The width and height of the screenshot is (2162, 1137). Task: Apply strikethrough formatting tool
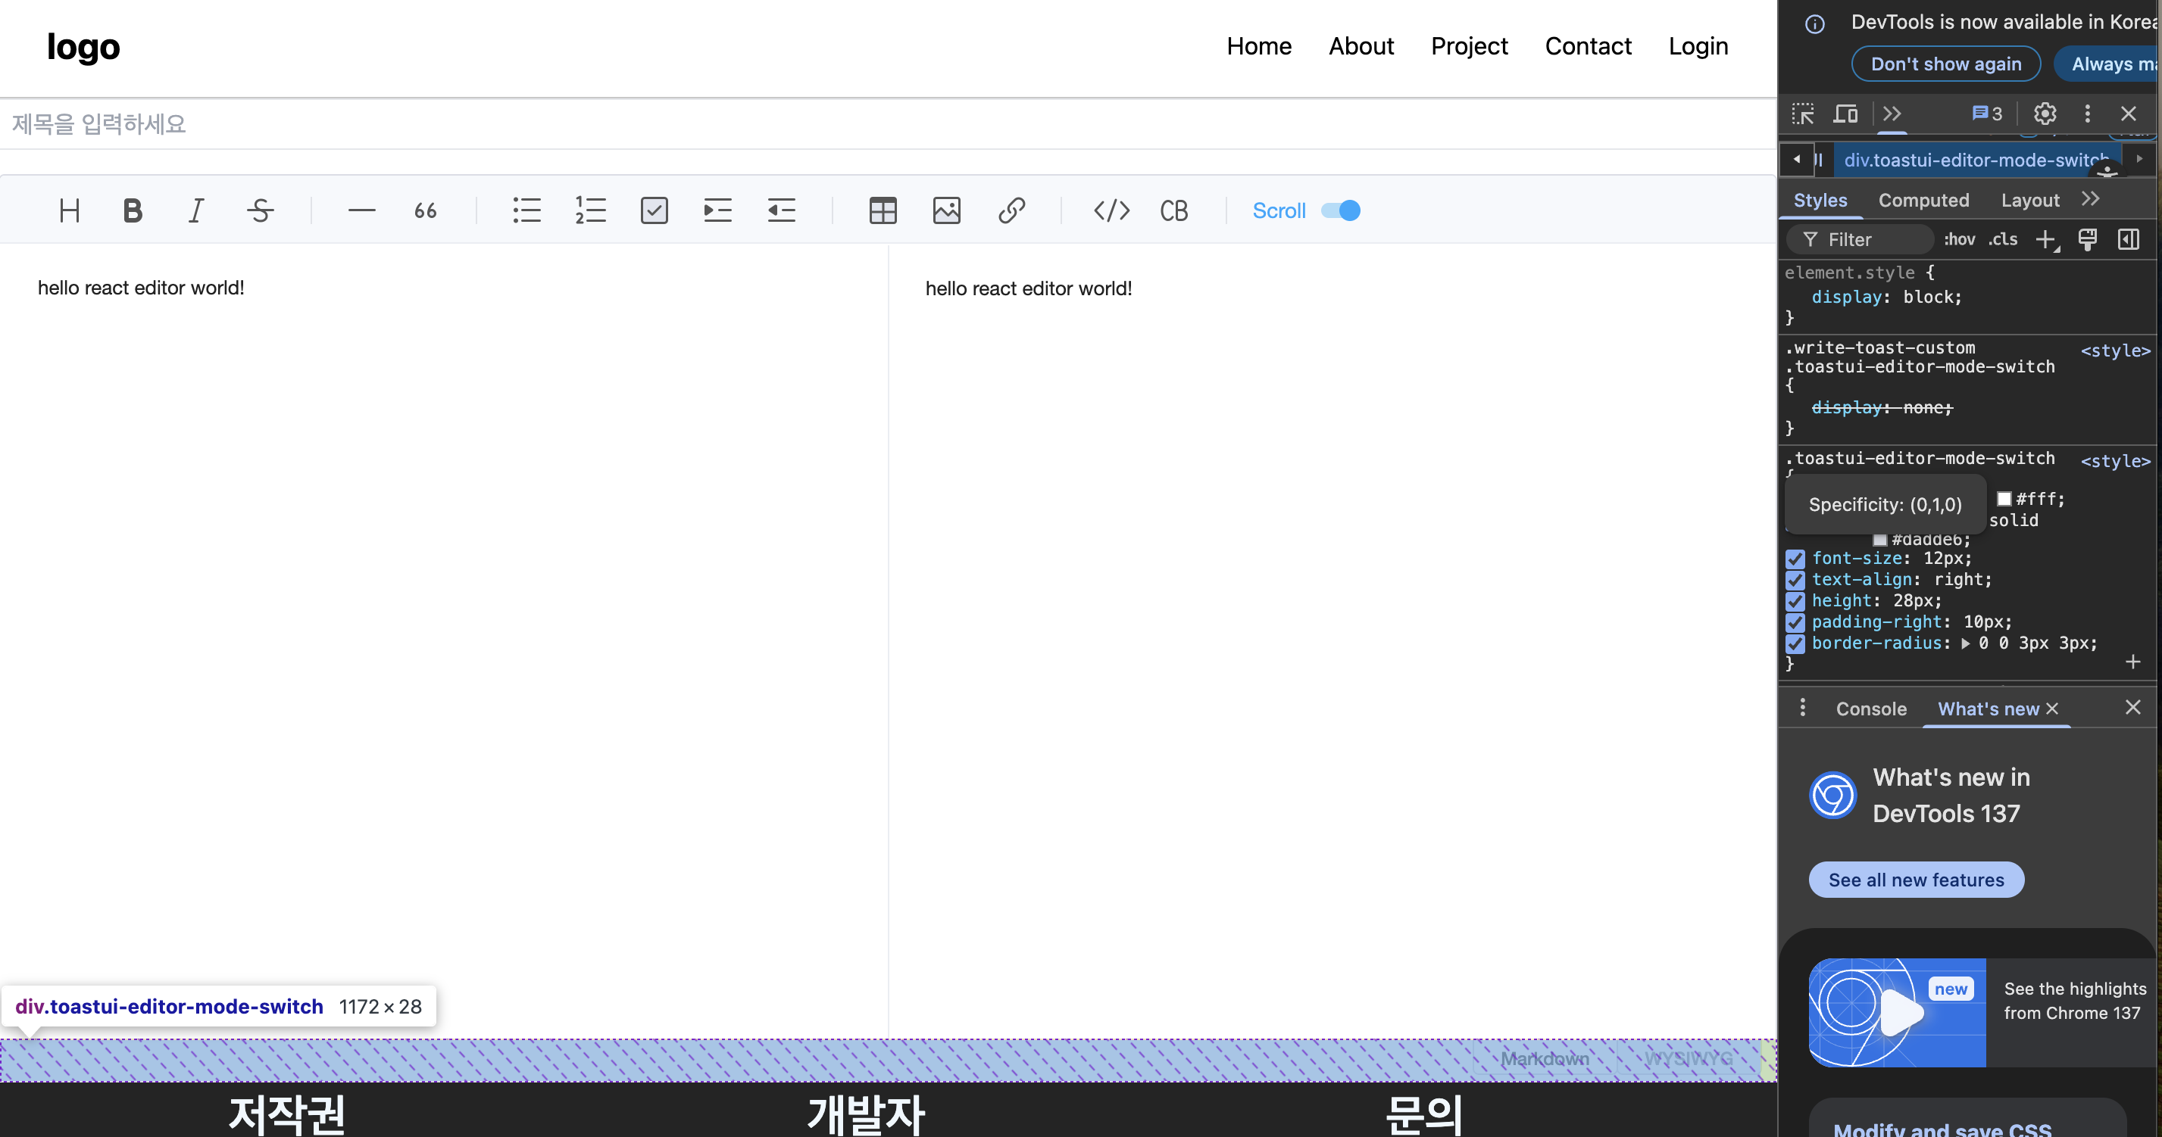(x=260, y=210)
